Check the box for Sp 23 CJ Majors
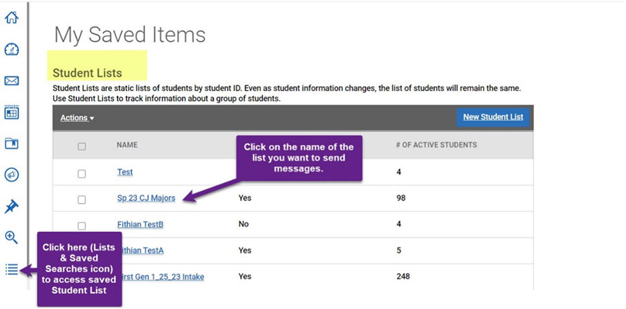Screen dimensions: 626x309 (x=82, y=199)
